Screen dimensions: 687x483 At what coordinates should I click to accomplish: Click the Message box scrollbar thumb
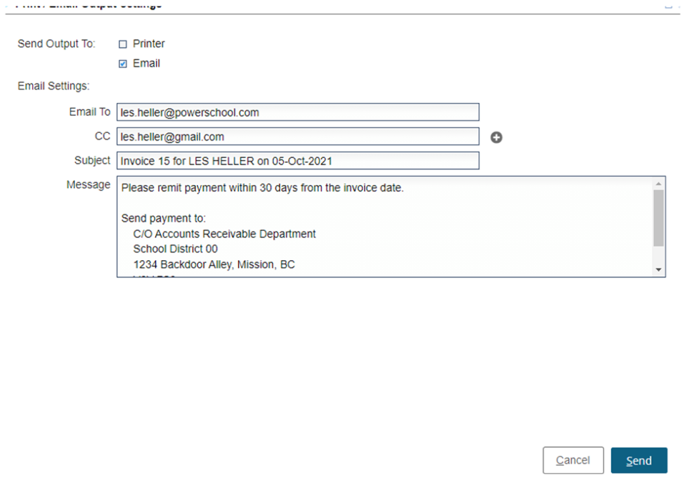tap(658, 218)
